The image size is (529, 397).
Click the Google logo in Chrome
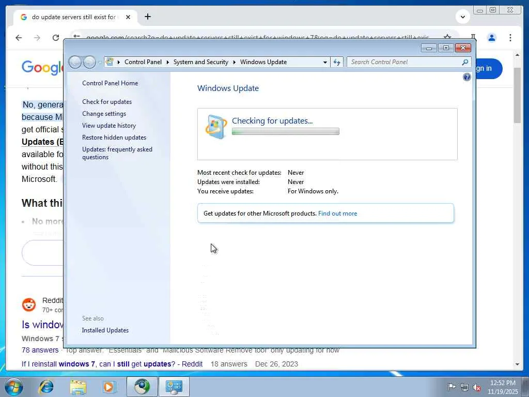[42, 68]
